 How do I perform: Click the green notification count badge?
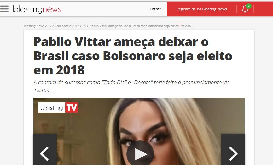click(x=248, y=6)
